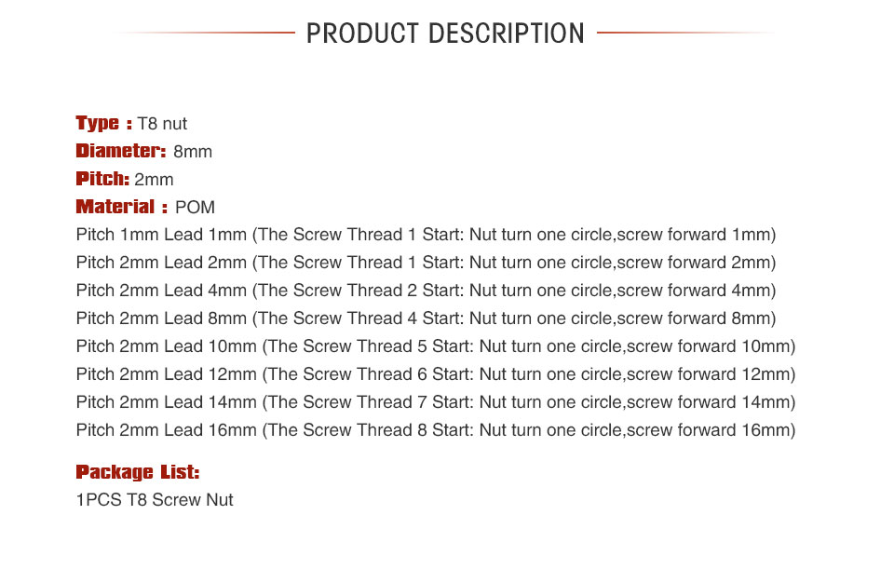Screen dimensions: 894x569
Task: Click the 8mm diameter value
Action: (193, 152)
